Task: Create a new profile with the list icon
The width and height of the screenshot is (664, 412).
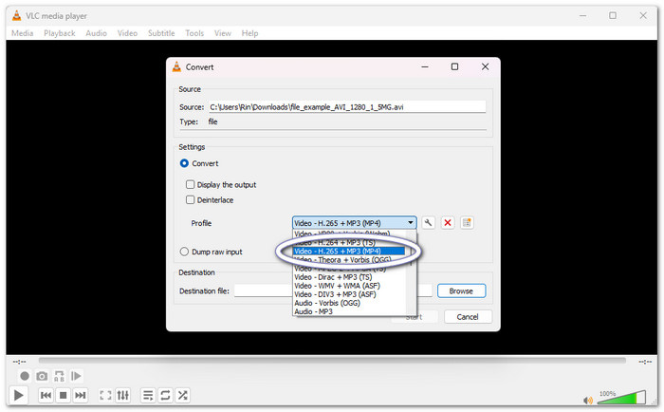Action: pyautogui.click(x=467, y=222)
